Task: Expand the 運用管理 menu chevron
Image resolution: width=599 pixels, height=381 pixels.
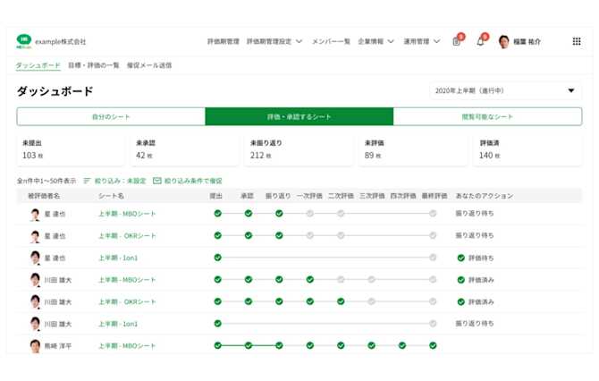Action: coord(437,41)
